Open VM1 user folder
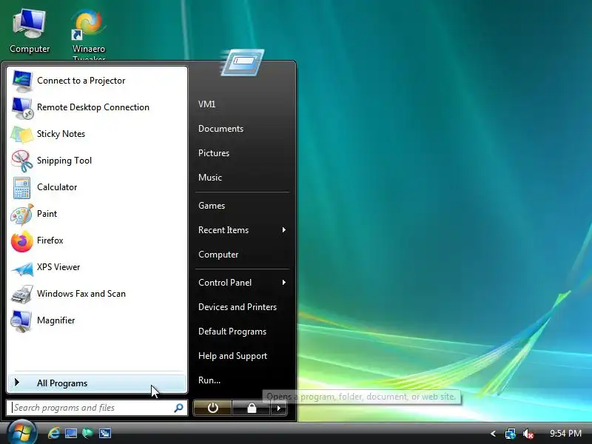This screenshot has height=444, width=592. point(207,104)
